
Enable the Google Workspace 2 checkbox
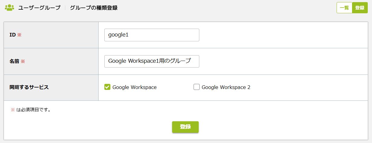coord(197,87)
